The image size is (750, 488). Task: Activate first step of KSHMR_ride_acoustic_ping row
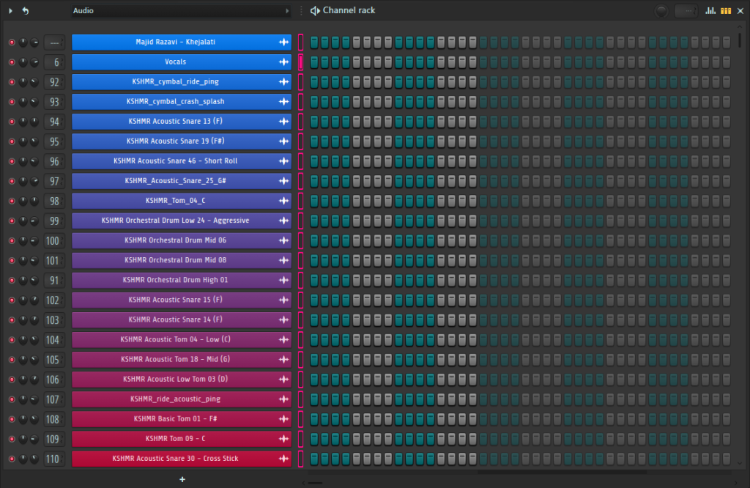[x=314, y=399]
